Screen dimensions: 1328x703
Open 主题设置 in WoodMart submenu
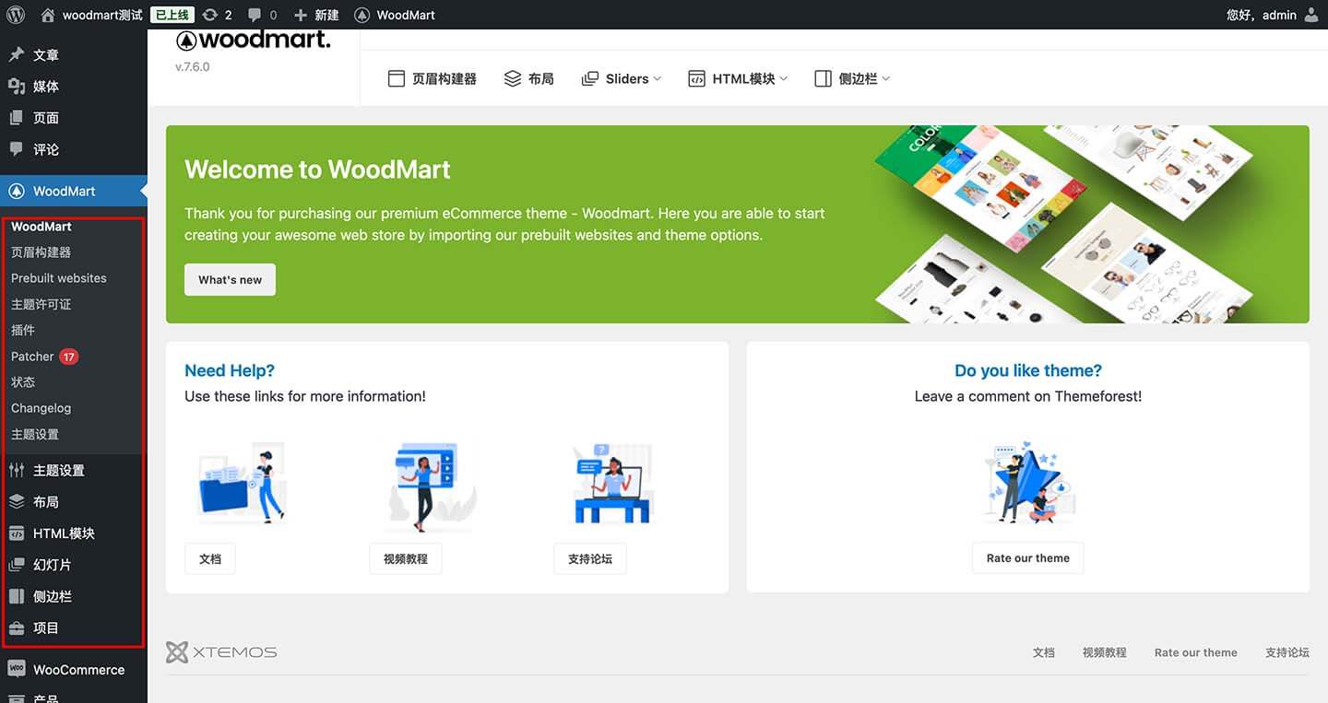pyautogui.click(x=35, y=434)
